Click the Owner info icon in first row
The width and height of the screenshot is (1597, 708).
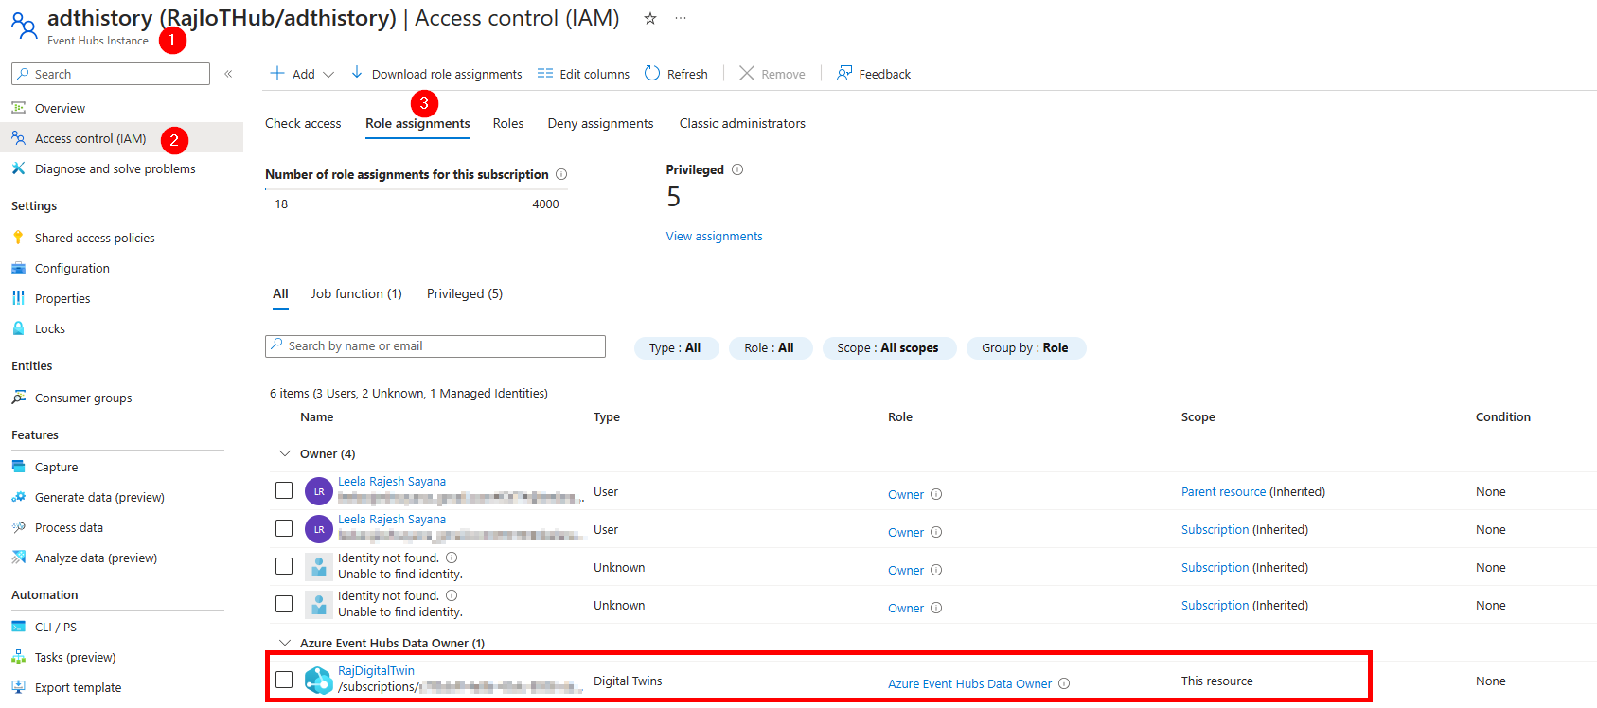coord(936,494)
